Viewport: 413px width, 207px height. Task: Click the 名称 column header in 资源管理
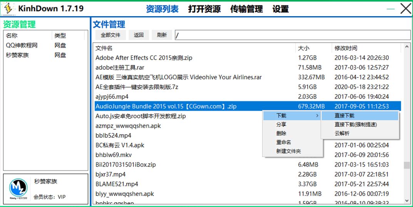(x=28, y=35)
